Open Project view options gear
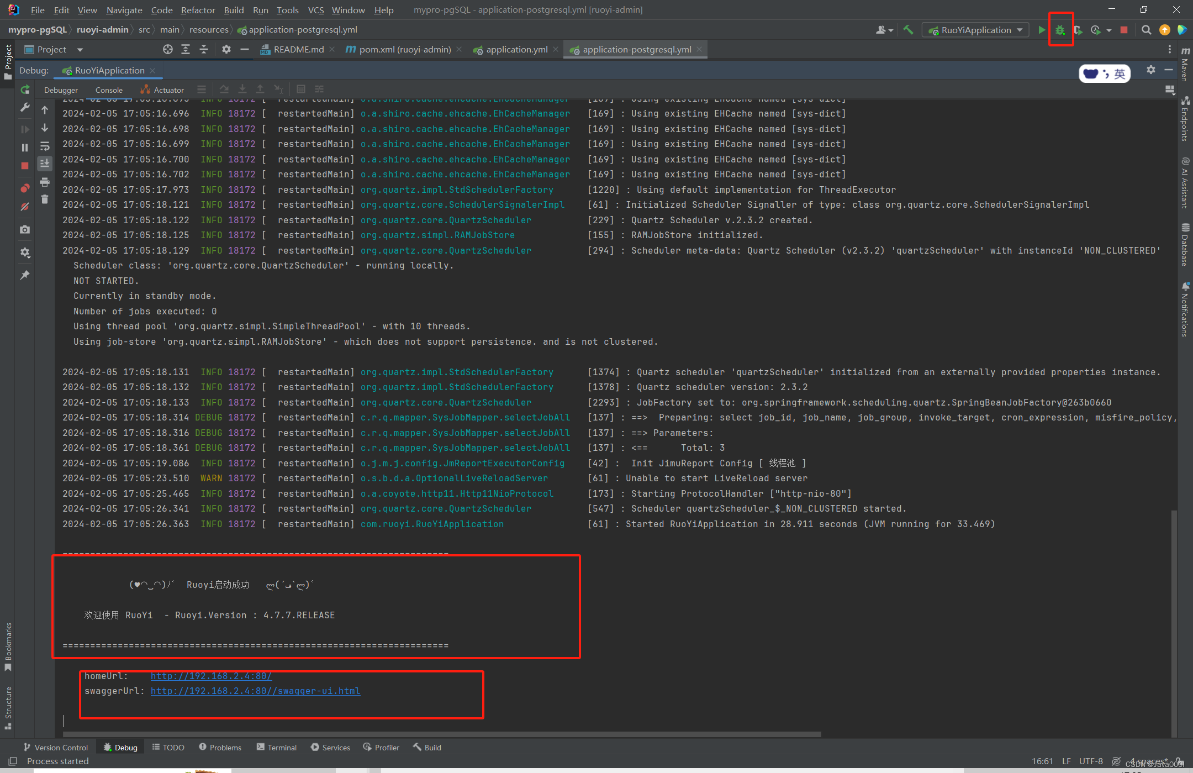Viewport: 1193px width, 773px height. pos(226,49)
